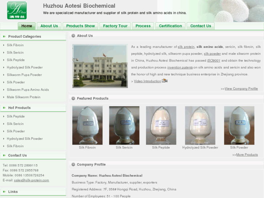Click the factory building photo

coord(100,66)
